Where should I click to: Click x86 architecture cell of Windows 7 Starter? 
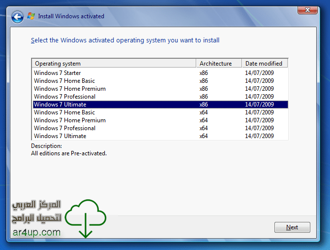204,73
